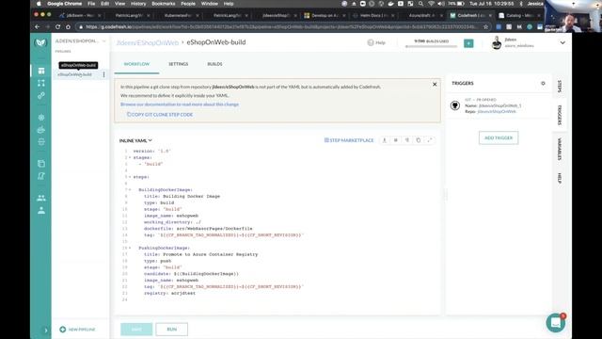602x339 pixels.
Task: Switch to the Settings tab
Action: (179, 64)
